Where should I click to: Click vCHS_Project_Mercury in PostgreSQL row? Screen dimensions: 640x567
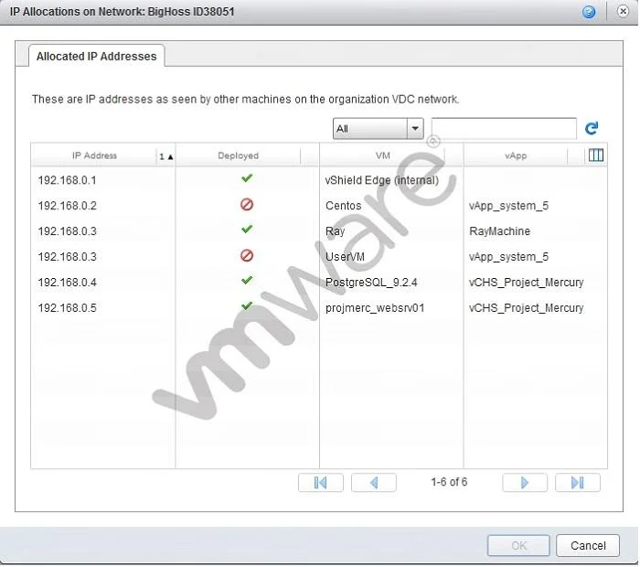pyautogui.click(x=526, y=283)
